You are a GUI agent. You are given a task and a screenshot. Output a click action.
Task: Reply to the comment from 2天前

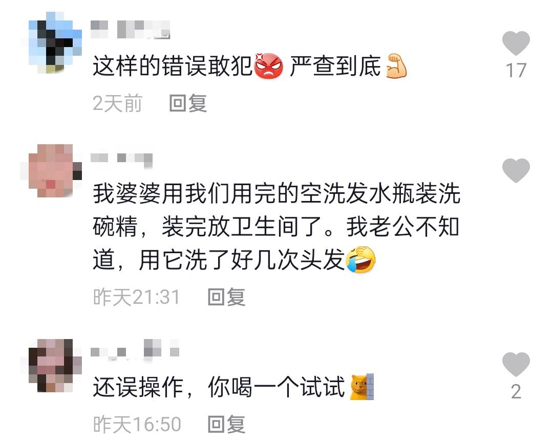coord(187,103)
